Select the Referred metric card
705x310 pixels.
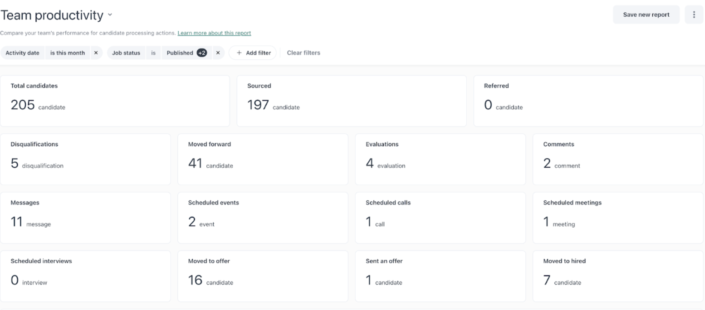pos(588,101)
